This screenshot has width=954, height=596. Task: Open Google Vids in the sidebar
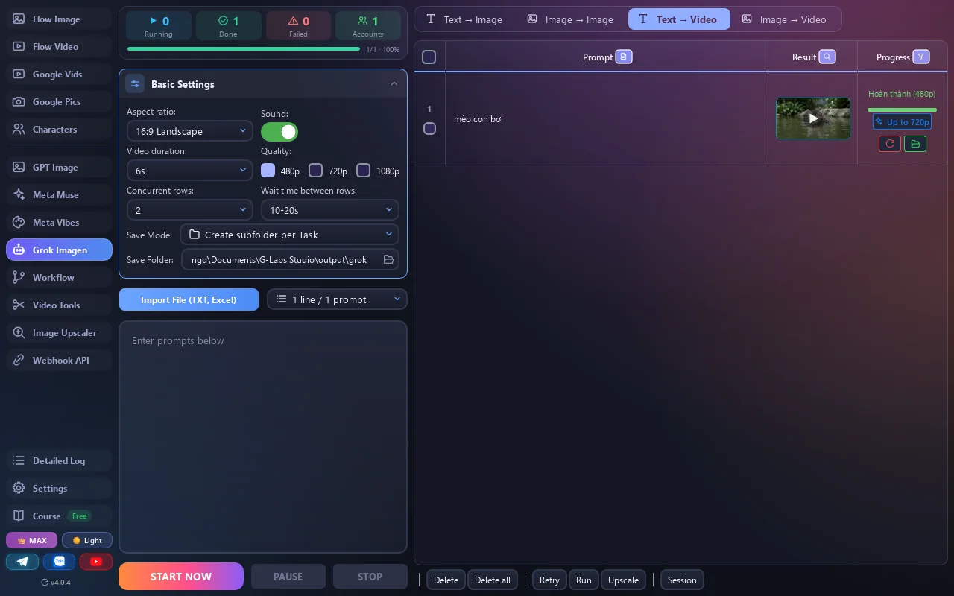pyautogui.click(x=59, y=74)
